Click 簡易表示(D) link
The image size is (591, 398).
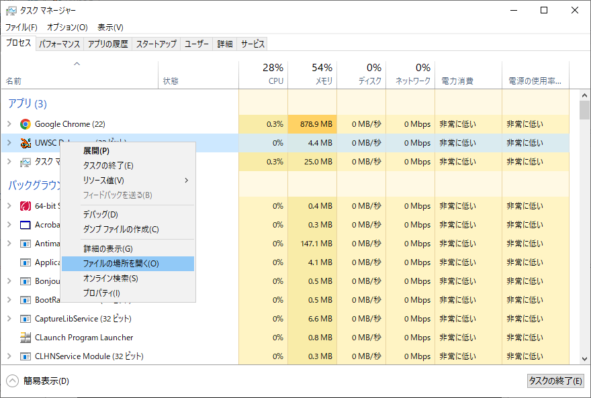click(46, 381)
